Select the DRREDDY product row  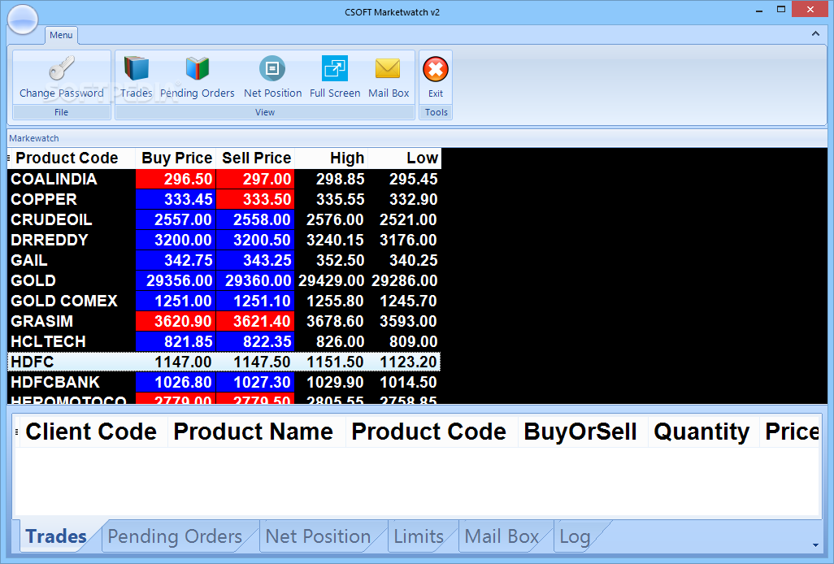pyautogui.click(x=224, y=240)
